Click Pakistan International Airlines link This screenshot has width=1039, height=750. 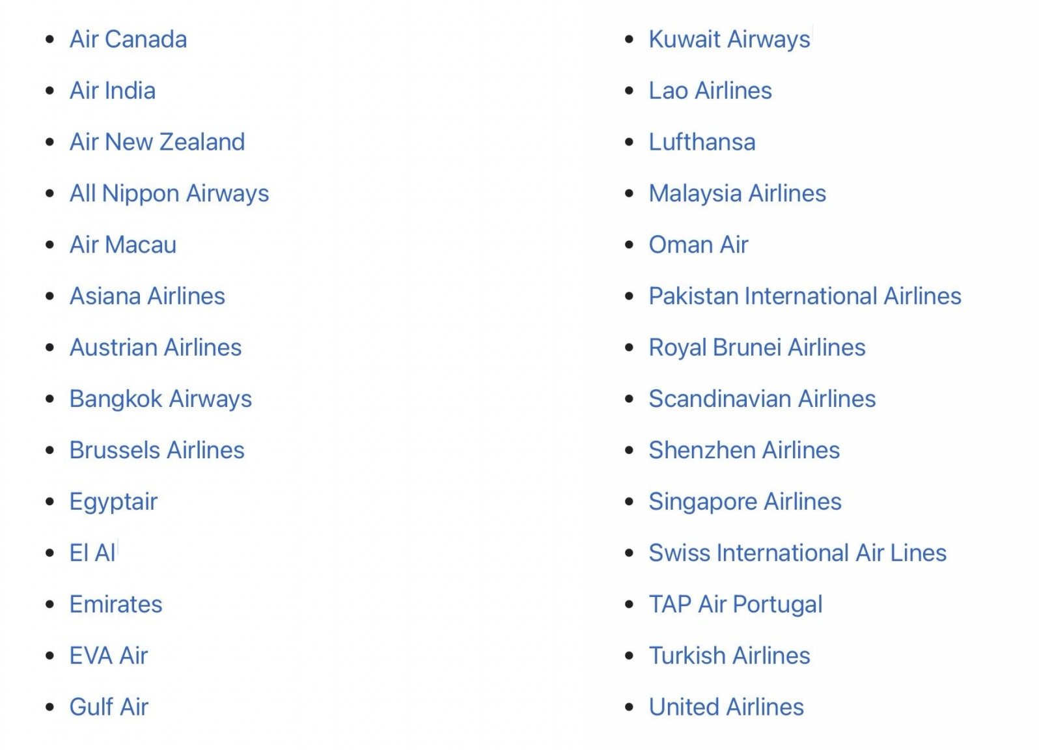(x=805, y=296)
